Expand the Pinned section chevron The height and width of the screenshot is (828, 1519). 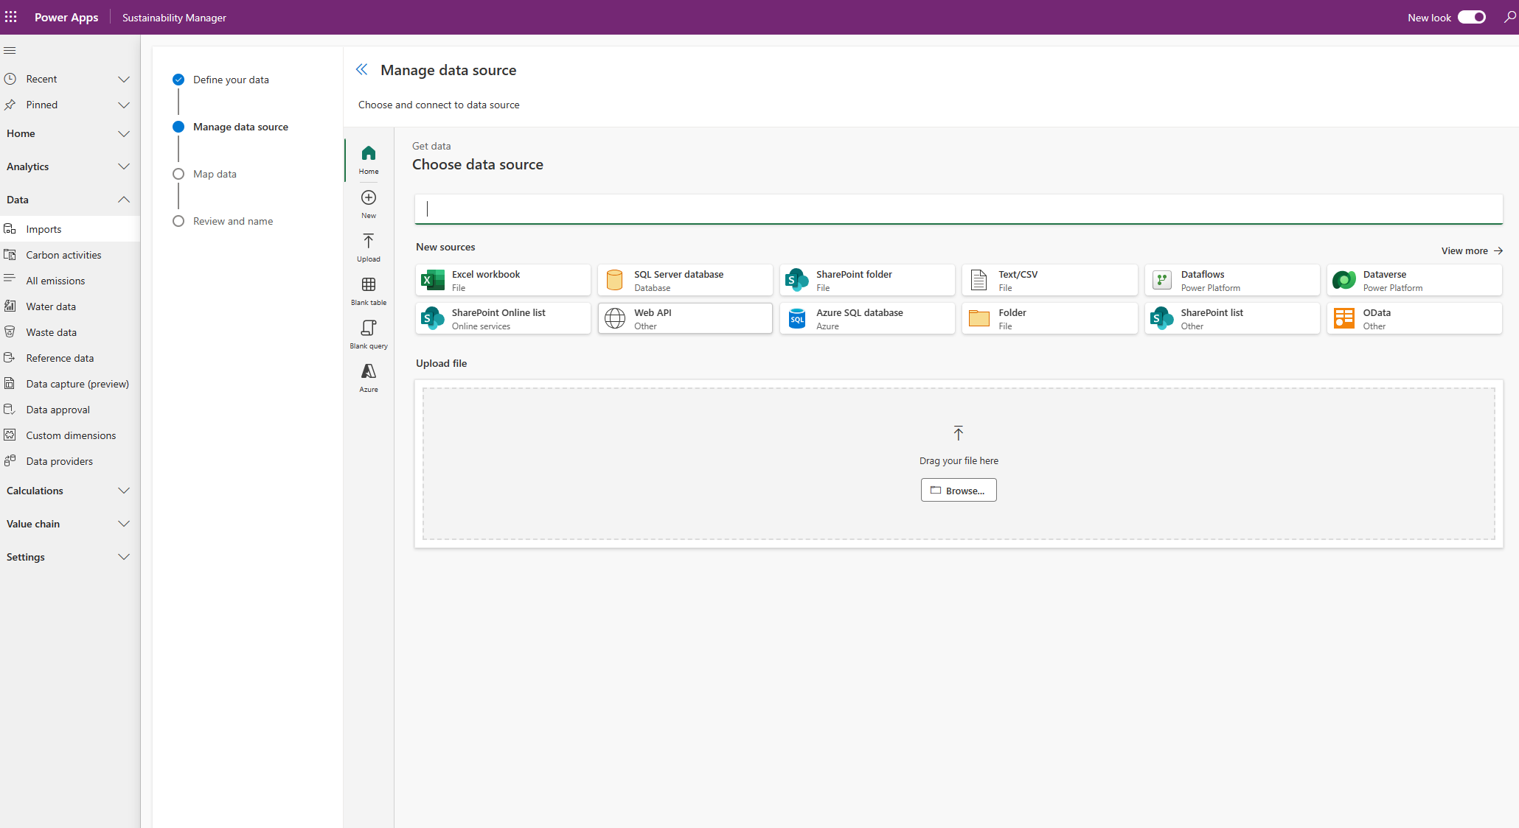(124, 105)
